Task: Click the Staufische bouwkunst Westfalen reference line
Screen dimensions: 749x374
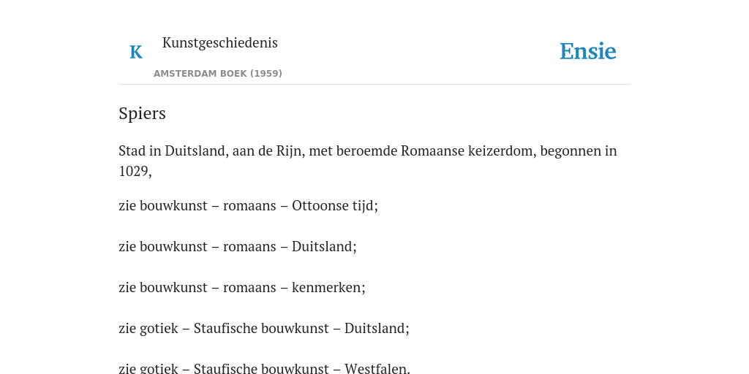Action: click(x=264, y=368)
